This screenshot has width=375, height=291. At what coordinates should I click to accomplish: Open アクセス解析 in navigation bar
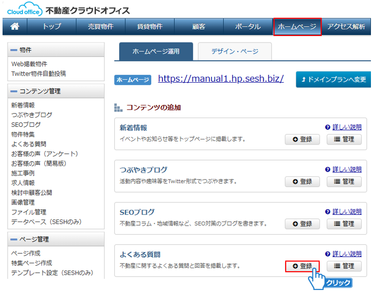coord(347,27)
